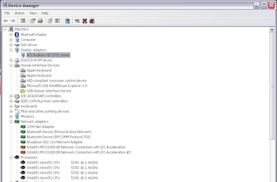The width and height of the screenshot is (277, 182).
Task: Click the Processors chip icon
Action: point(17,157)
